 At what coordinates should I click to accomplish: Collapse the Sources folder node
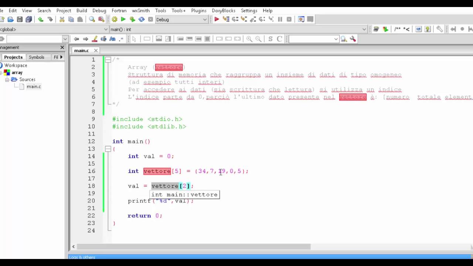pyautogui.click(x=7, y=80)
